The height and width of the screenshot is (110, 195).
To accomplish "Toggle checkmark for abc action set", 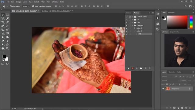I will pos(127,22).
